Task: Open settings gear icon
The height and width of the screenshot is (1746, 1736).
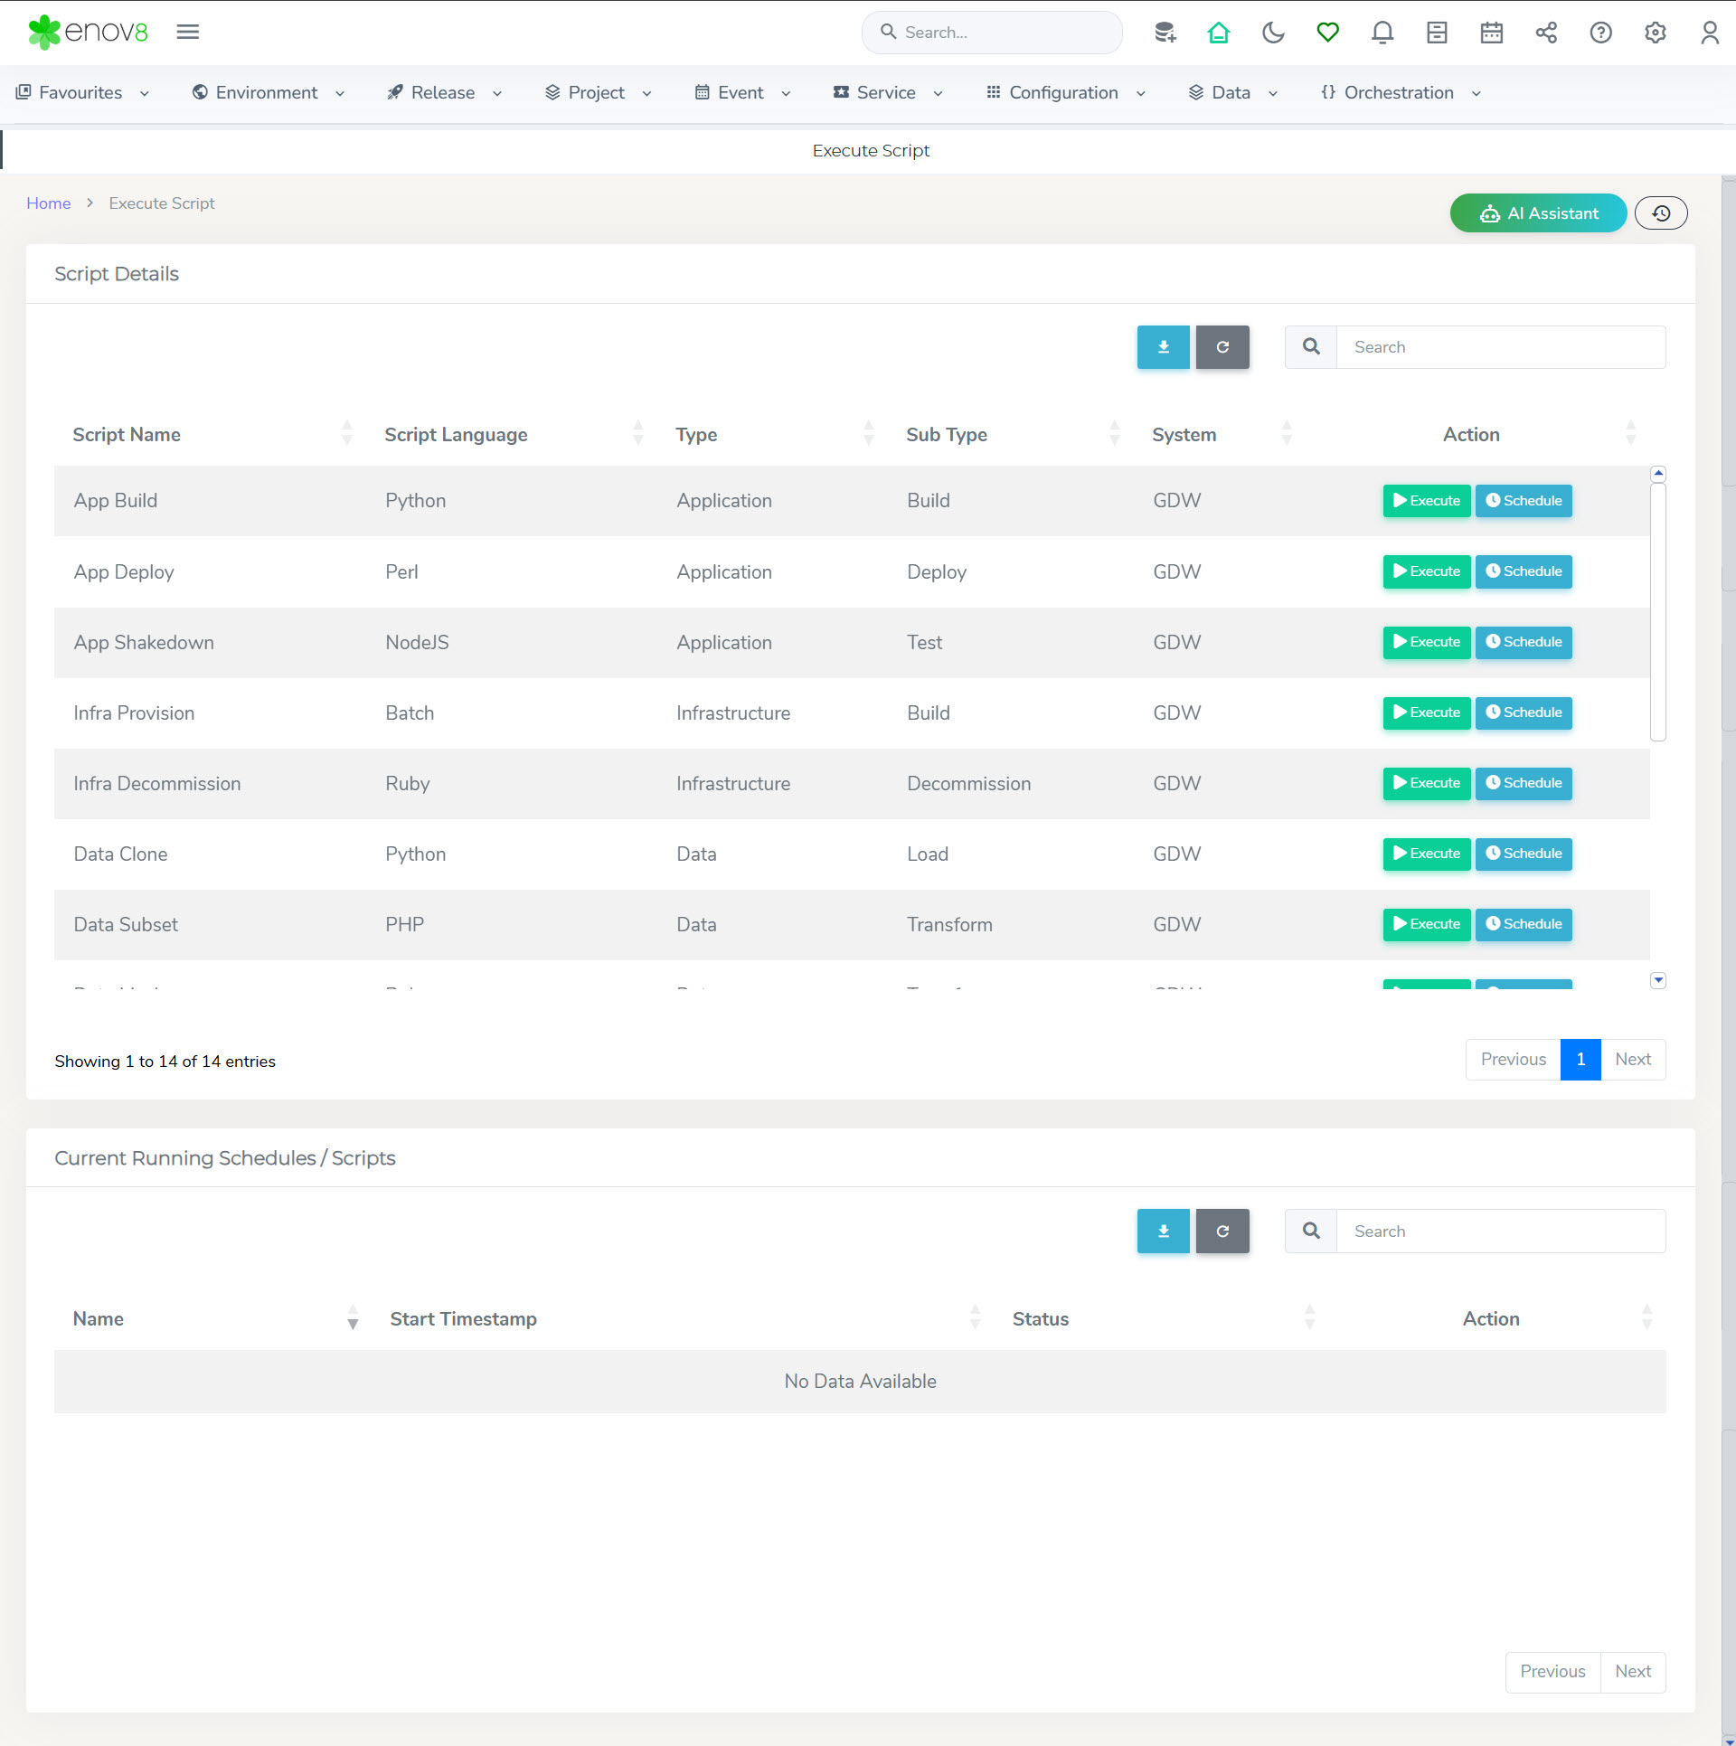Action: [x=1655, y=33]
